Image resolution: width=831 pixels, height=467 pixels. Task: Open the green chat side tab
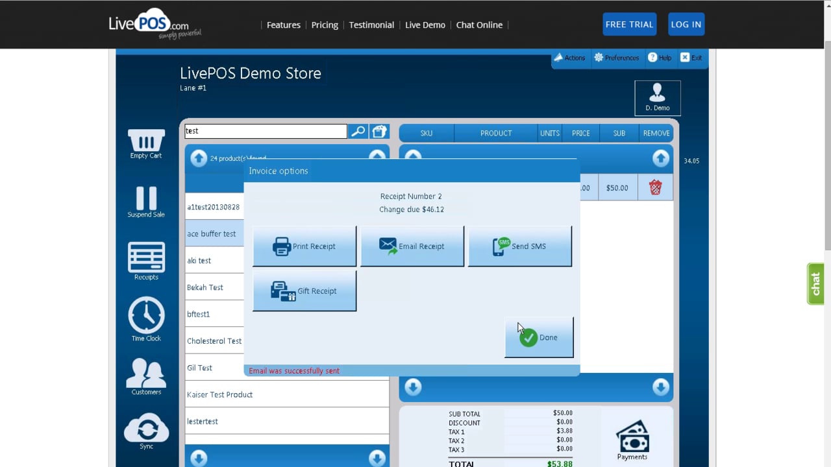815,283
